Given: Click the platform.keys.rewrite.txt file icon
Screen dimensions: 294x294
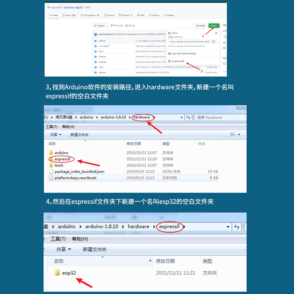Looking at the screenshot, I should pyautogui.click(x=51, y=178).
